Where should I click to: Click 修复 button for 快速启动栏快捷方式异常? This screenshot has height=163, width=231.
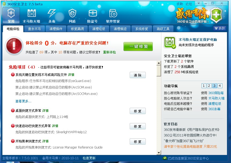tap(138, 126)
